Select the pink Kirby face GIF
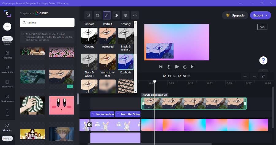This screenshot has height=145, width=276. (x=62, y=105)
